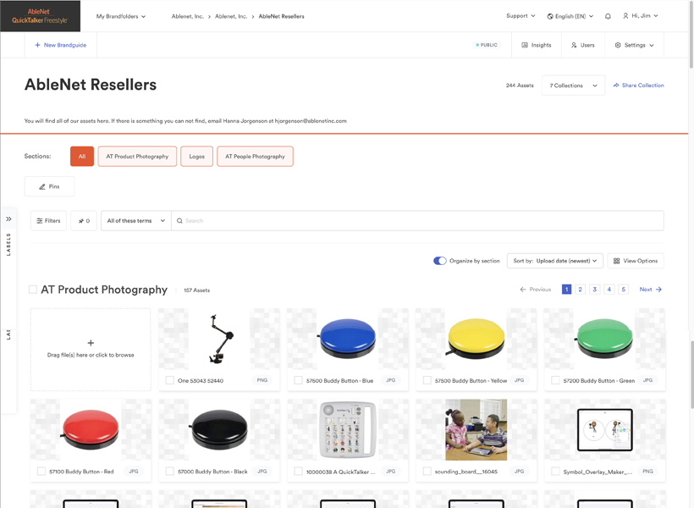
Task: Open Sort by Upload date dropdown
Action: (554, 261)
